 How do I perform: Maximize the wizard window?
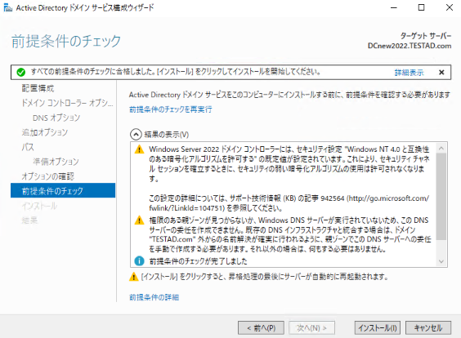tap(421, 7)
